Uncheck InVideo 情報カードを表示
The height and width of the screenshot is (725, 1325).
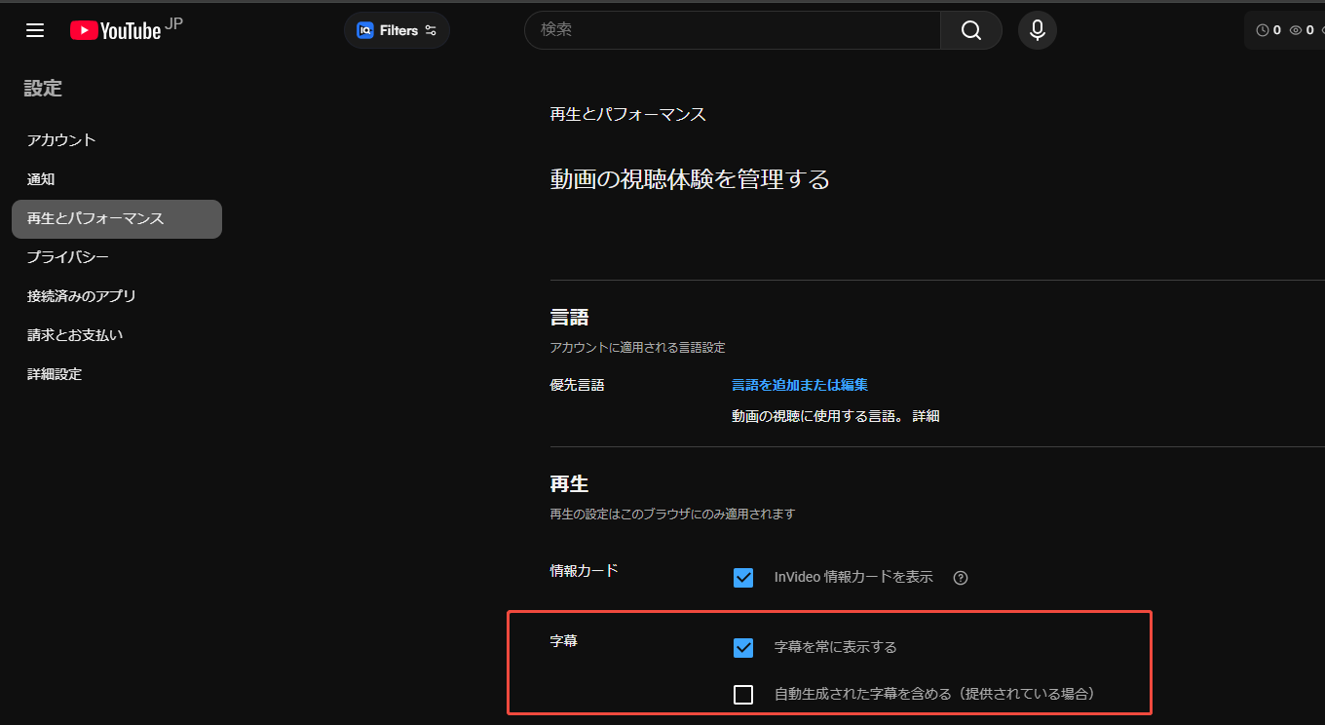(743, 577)
